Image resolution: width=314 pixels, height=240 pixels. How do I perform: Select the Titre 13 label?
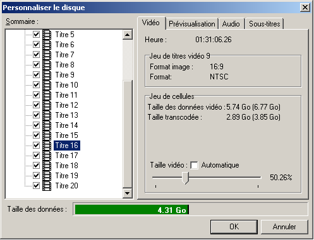pyautogui.click(x=66, y=115)
